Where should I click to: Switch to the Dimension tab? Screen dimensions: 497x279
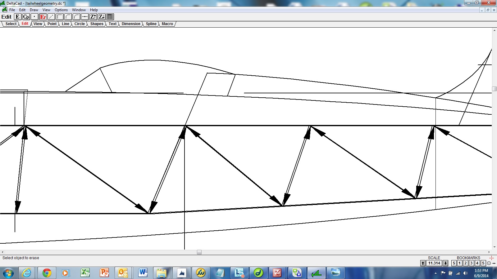click(x=131, y=24)
